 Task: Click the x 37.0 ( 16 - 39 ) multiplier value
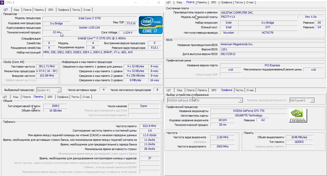(47, 71)
